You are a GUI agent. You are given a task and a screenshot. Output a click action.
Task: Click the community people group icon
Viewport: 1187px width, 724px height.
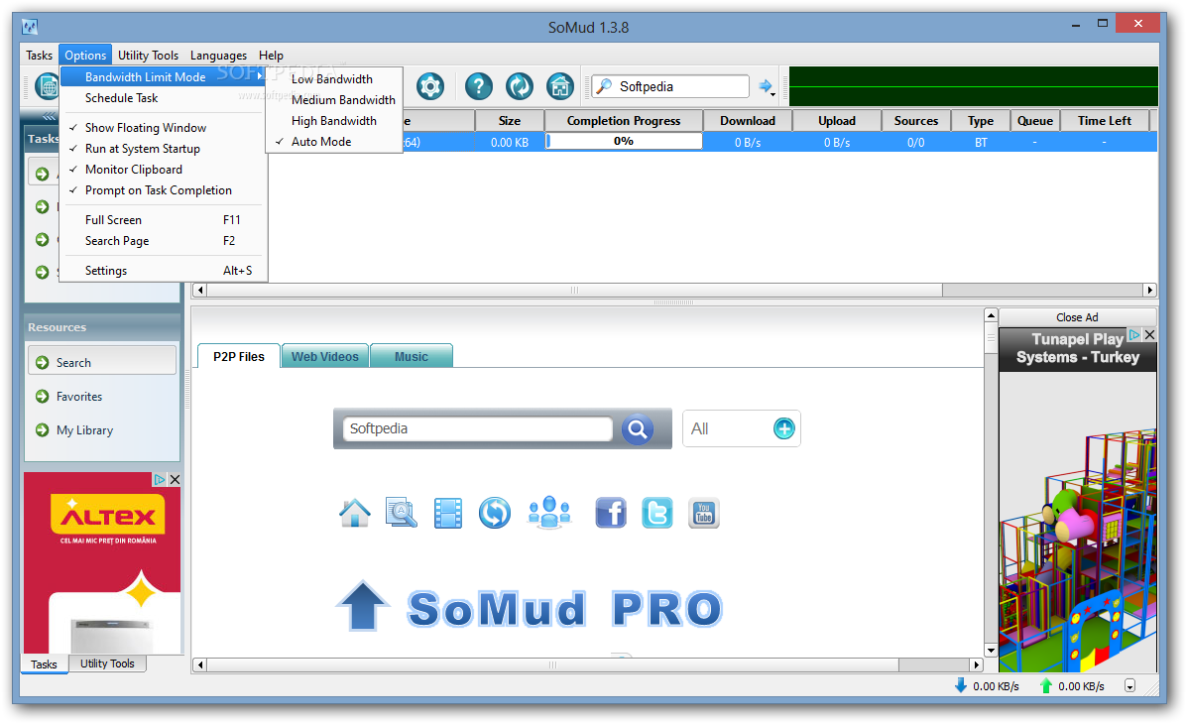(x=548, y=513)
